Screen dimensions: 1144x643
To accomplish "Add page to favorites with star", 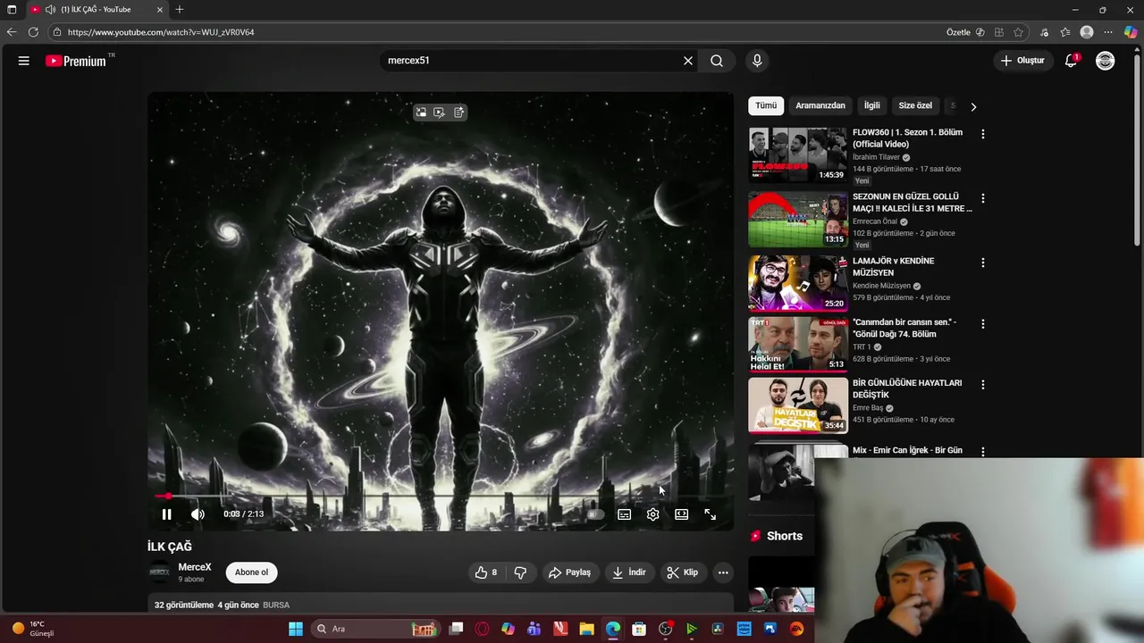I will click(x=1018, y=32).
